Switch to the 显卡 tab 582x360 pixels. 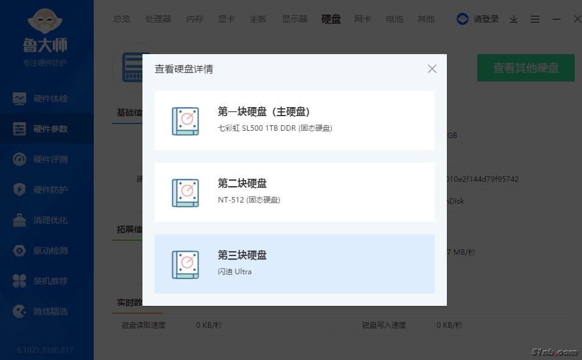point(226,19)
